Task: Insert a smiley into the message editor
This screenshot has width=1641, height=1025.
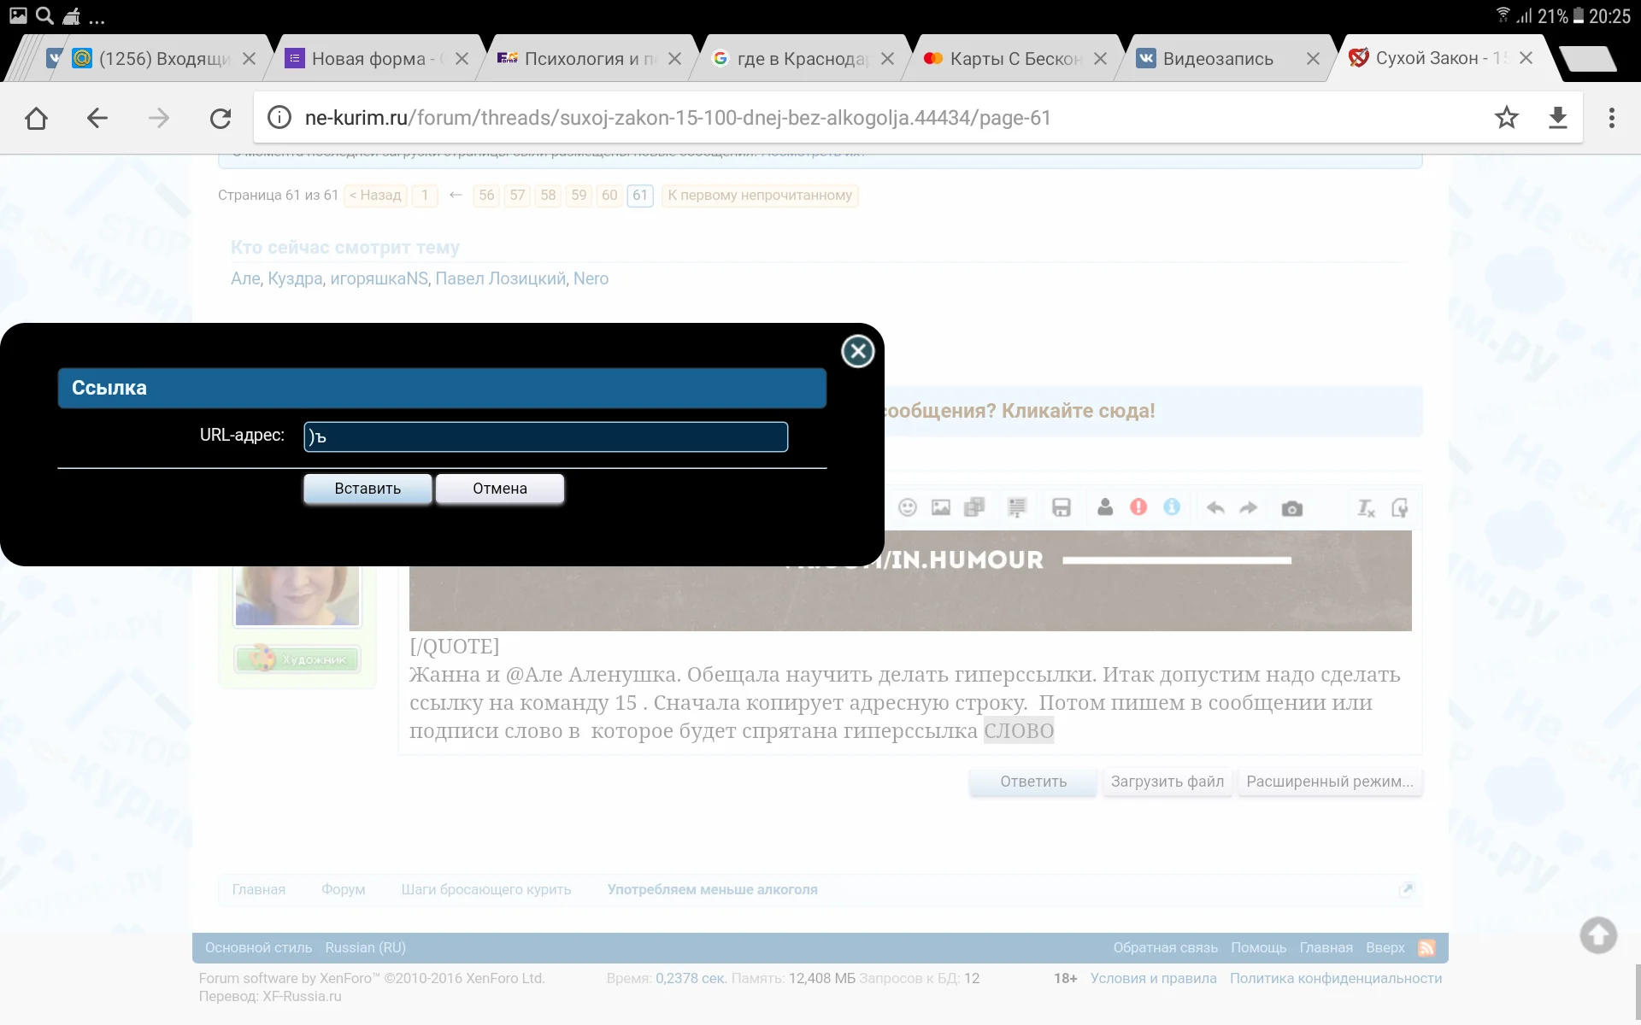Action: 908,507
